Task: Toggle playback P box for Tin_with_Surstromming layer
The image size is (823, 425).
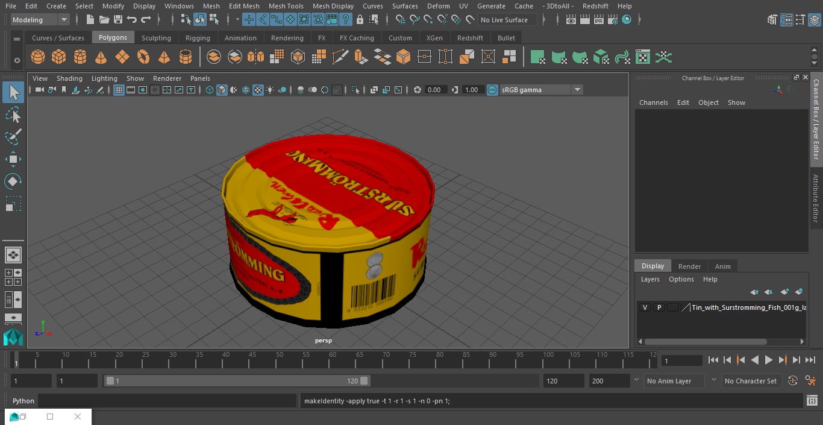Action: tap(659, 307)
